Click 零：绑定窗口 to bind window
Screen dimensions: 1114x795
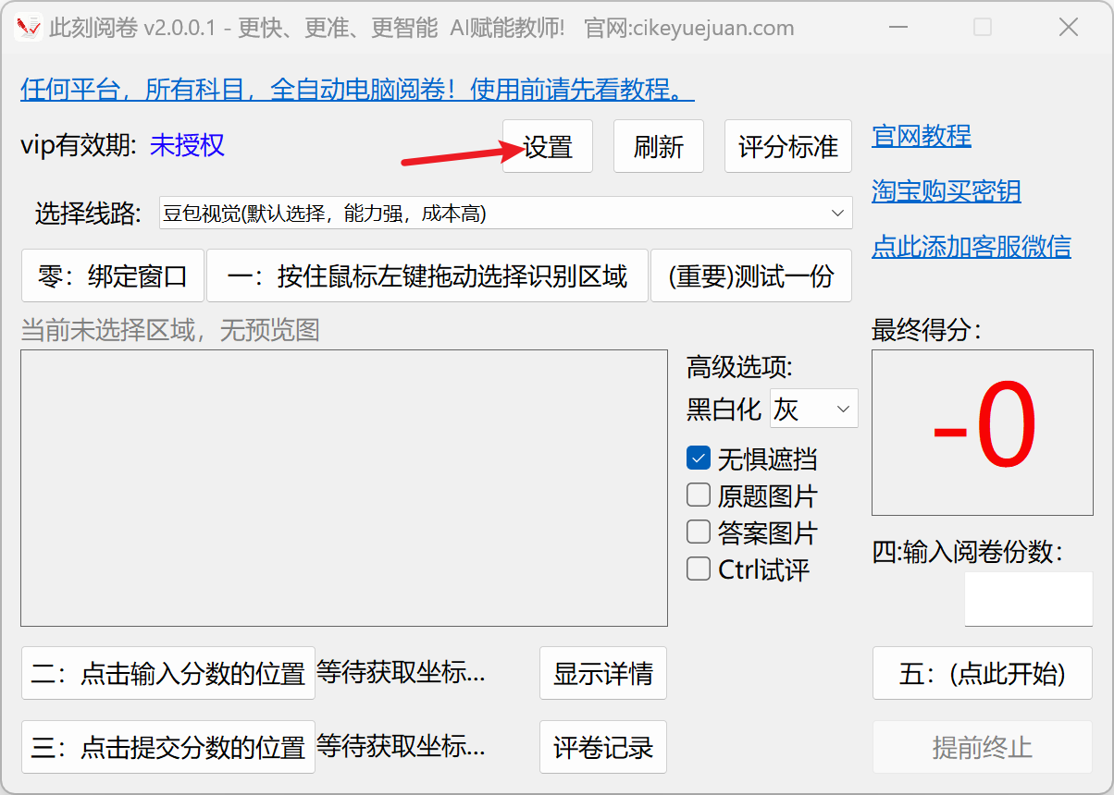click(x=112, y=275)
